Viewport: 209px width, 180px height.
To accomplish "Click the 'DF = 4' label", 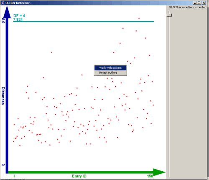I will click(x=19, y=16).
